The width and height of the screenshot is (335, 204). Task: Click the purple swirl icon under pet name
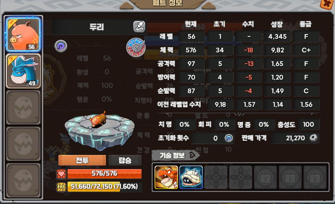61,46
